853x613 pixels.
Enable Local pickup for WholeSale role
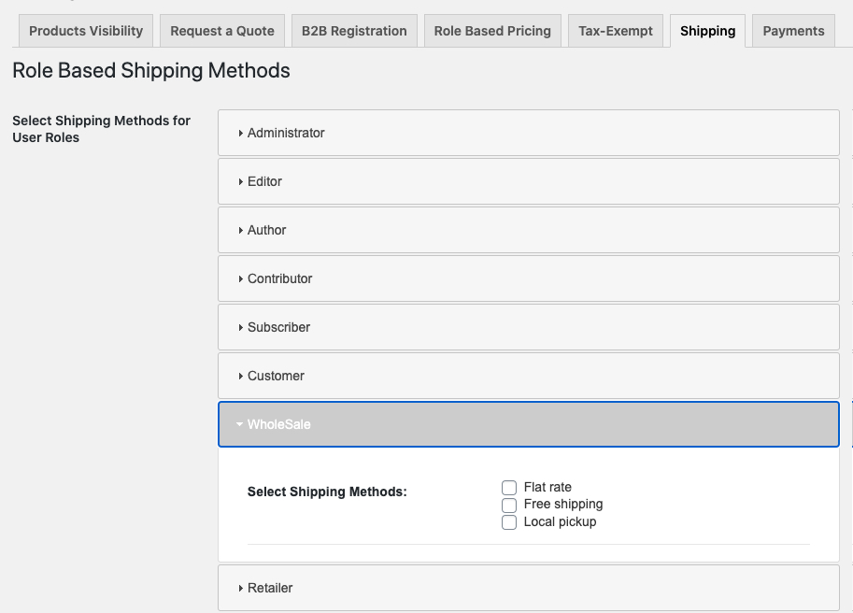pyautogui.click(x=509, y=522)
